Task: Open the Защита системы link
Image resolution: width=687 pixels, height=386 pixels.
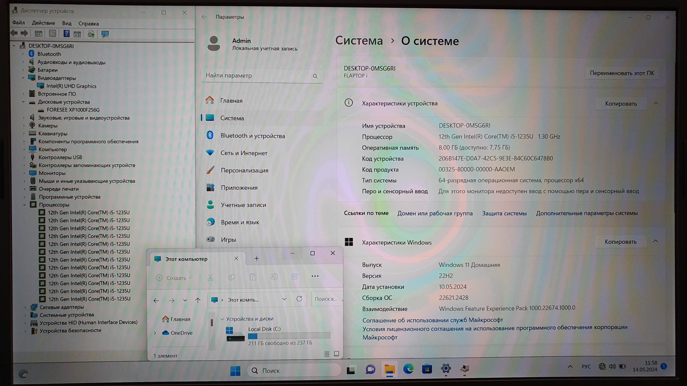Action: coord(504,213)
